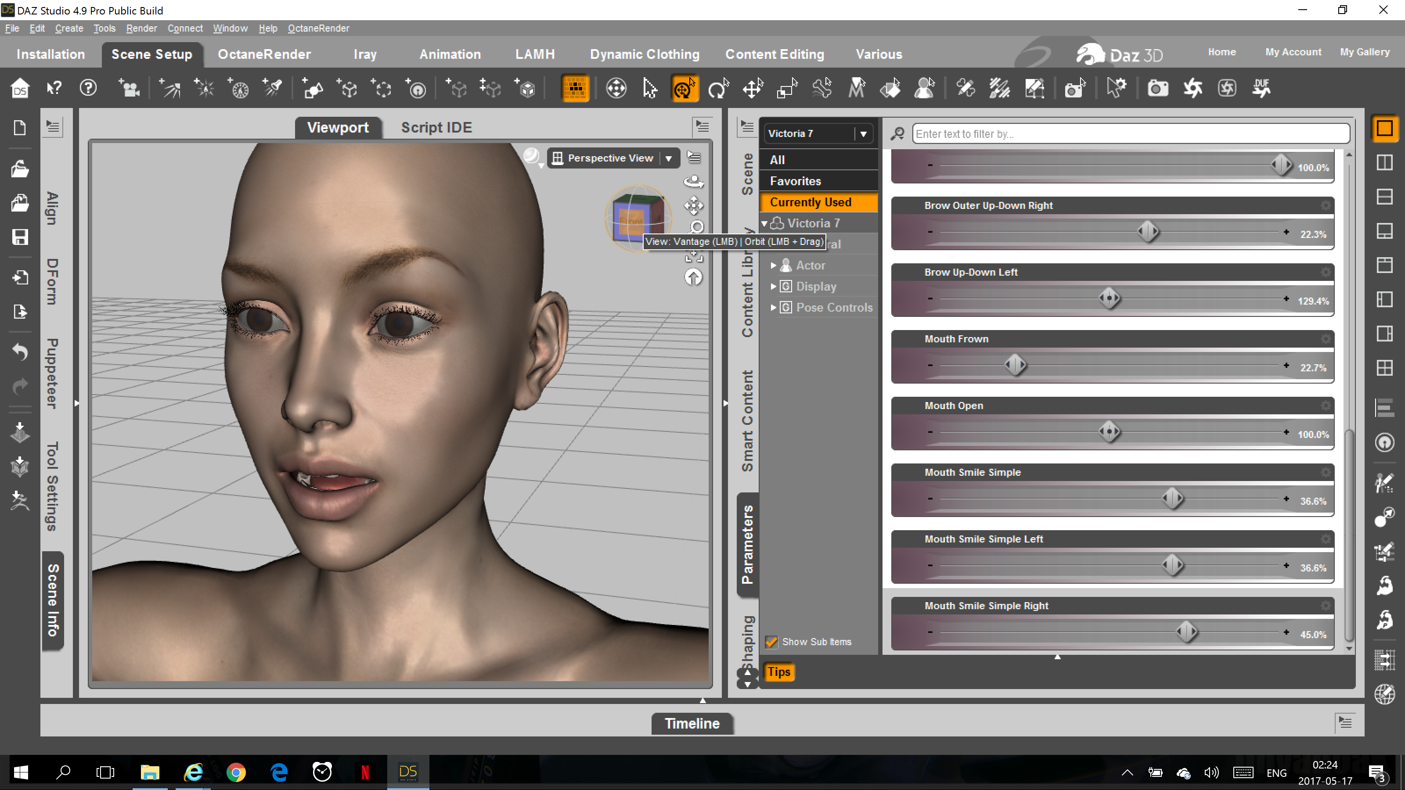Click the Mouth Frown slider handle

click(x=1015, y=365)
